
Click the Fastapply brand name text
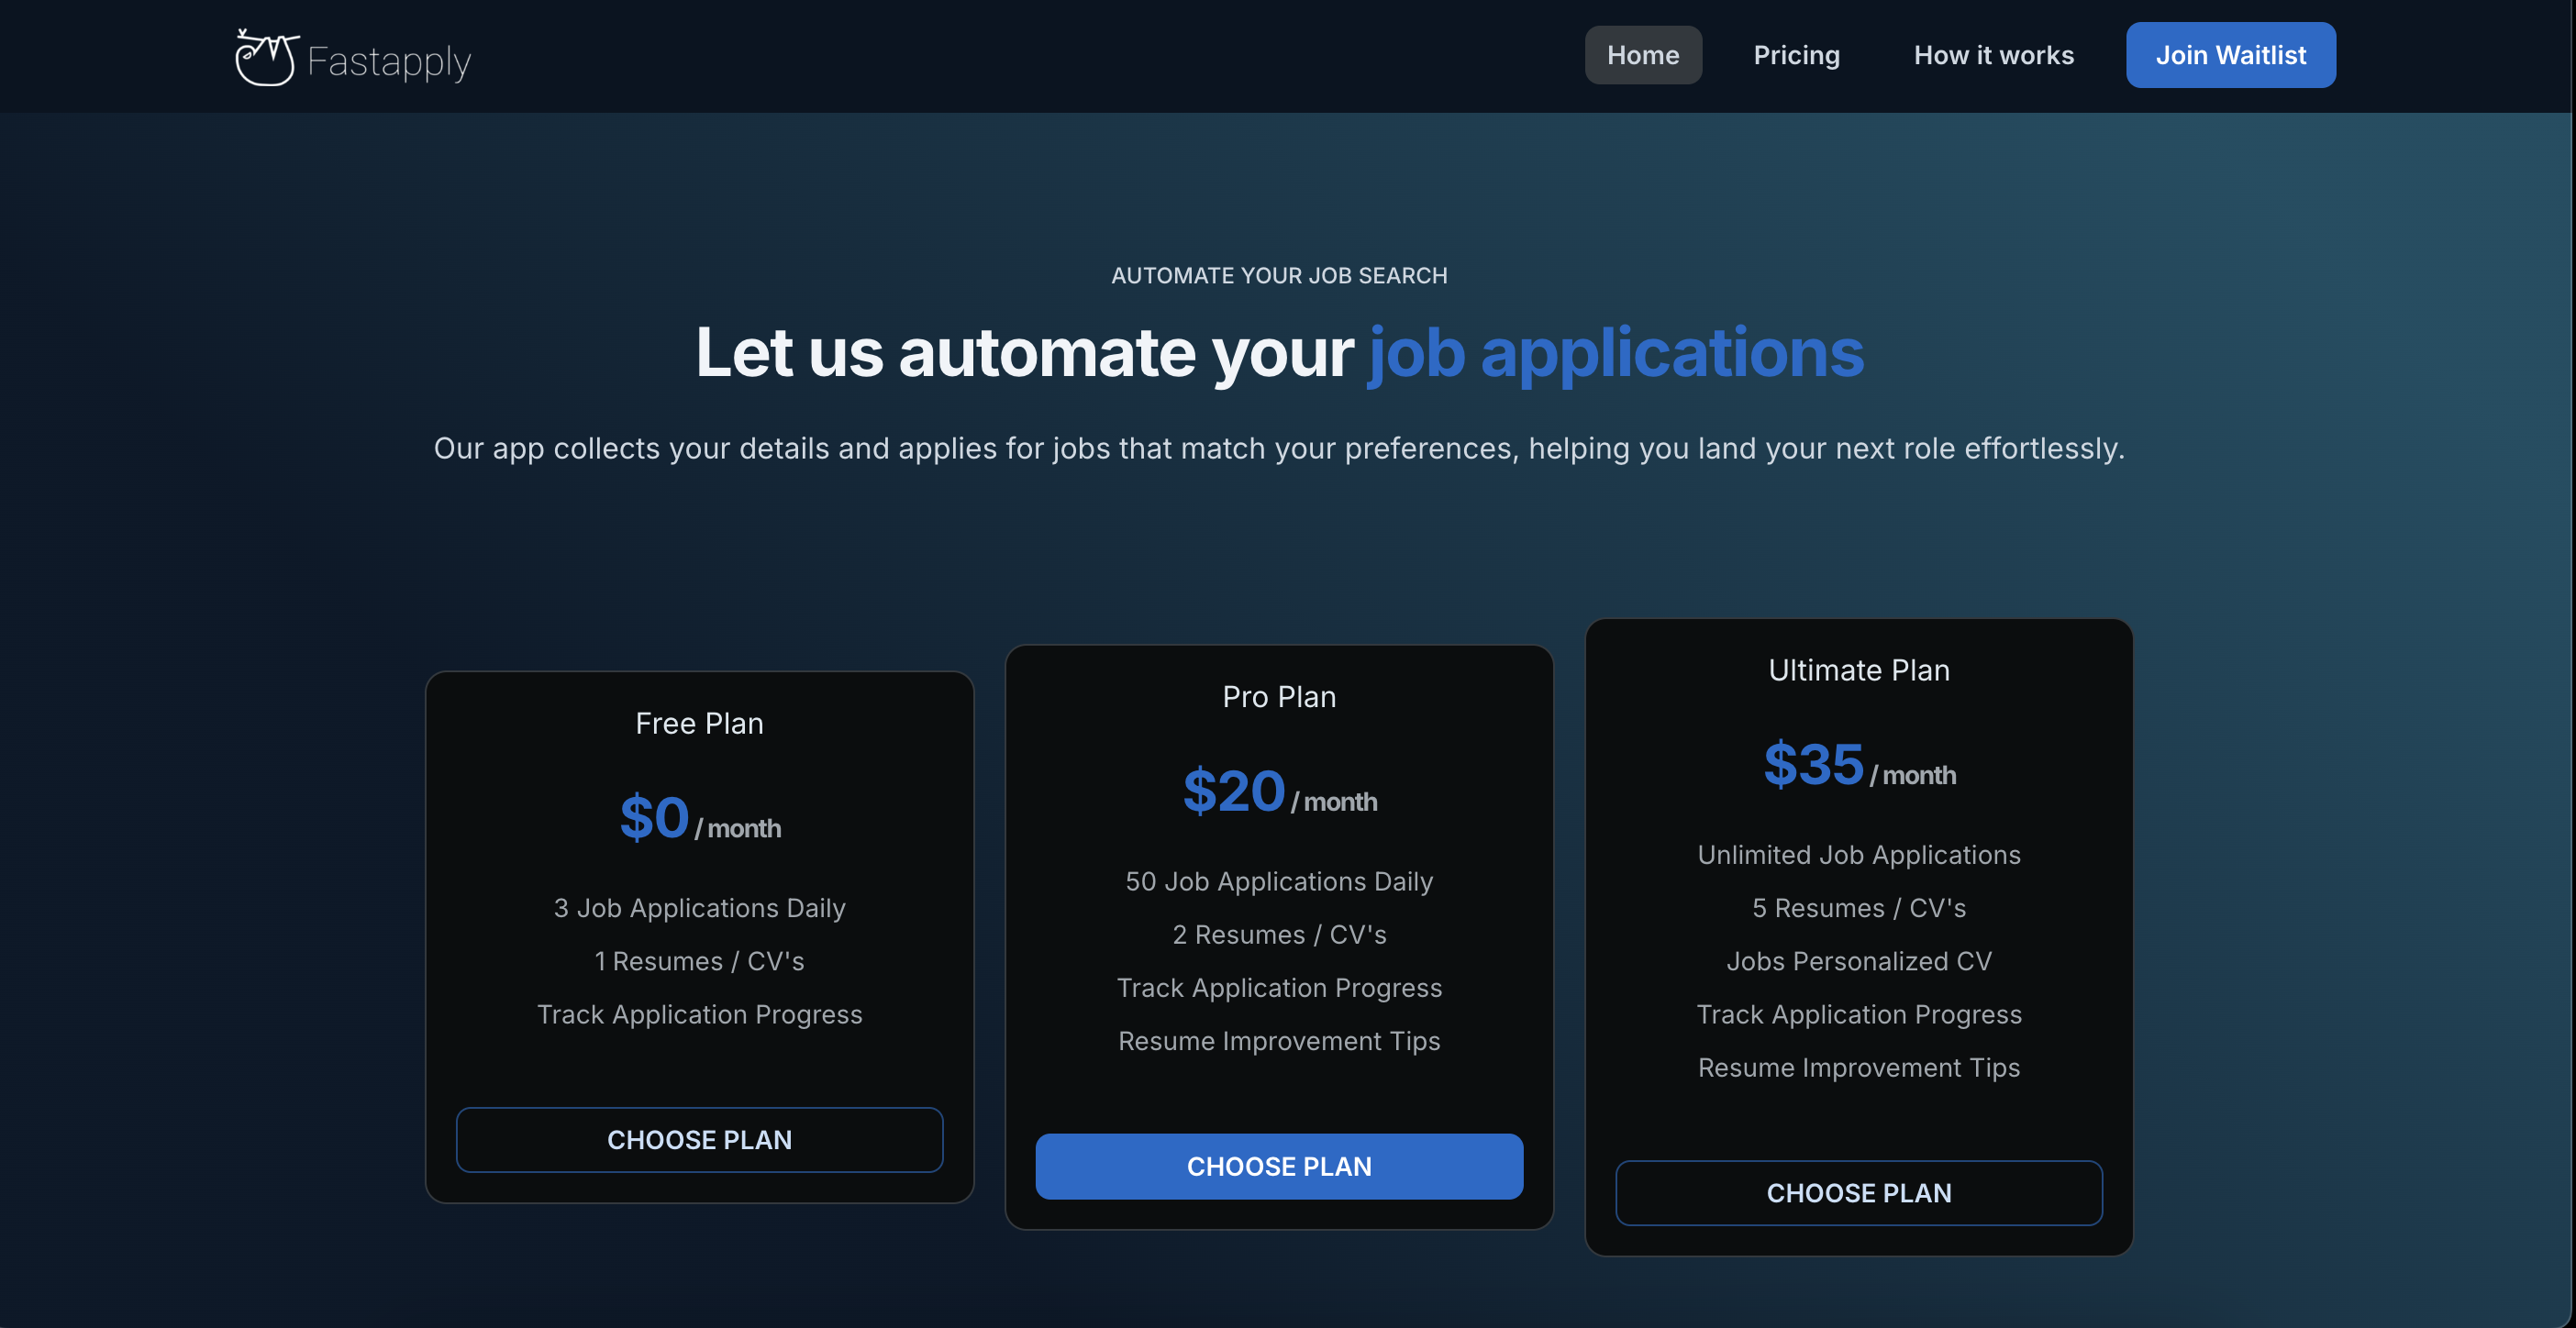click(388, 62)
